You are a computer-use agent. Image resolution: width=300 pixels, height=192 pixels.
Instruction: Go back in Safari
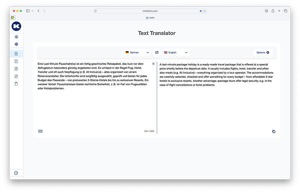tap(38, 11)
